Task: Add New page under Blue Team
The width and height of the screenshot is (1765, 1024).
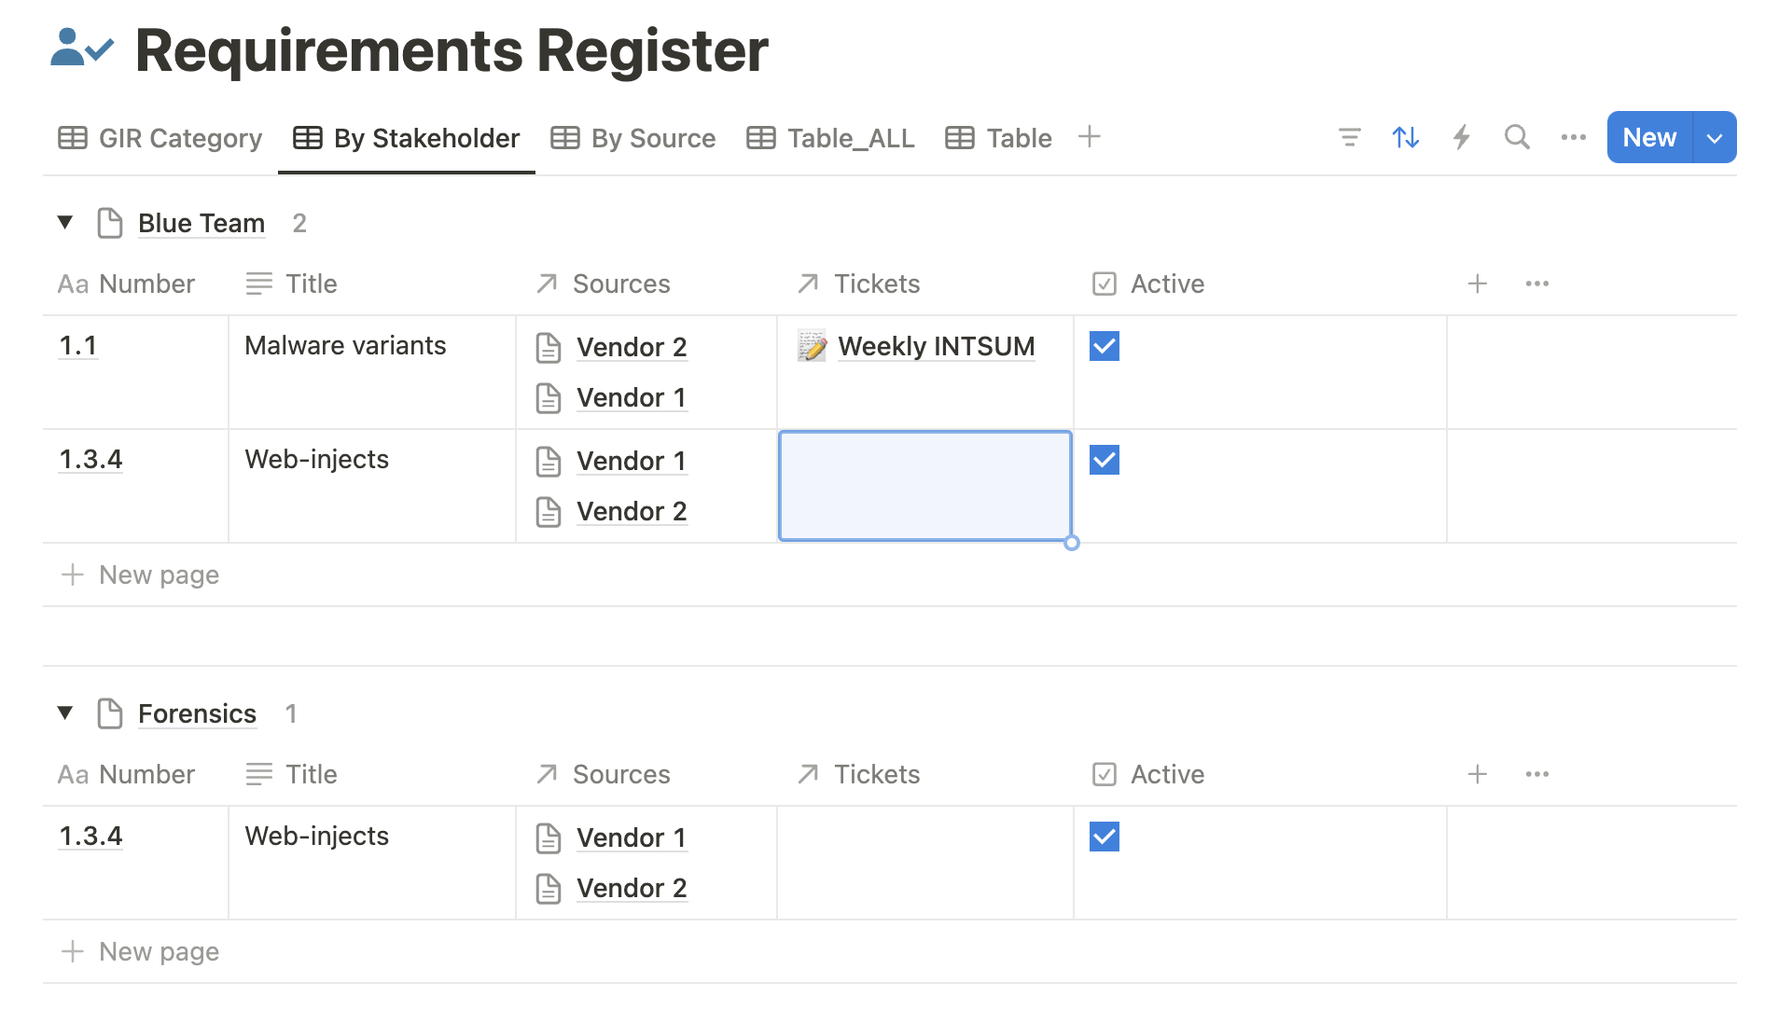Action: 140,574
